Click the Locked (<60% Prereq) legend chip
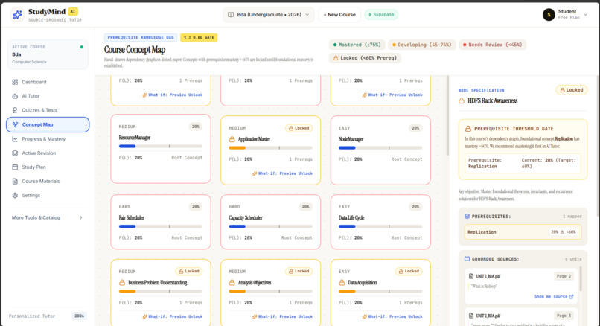Screen dimensions: 600x326 [365, 58]
